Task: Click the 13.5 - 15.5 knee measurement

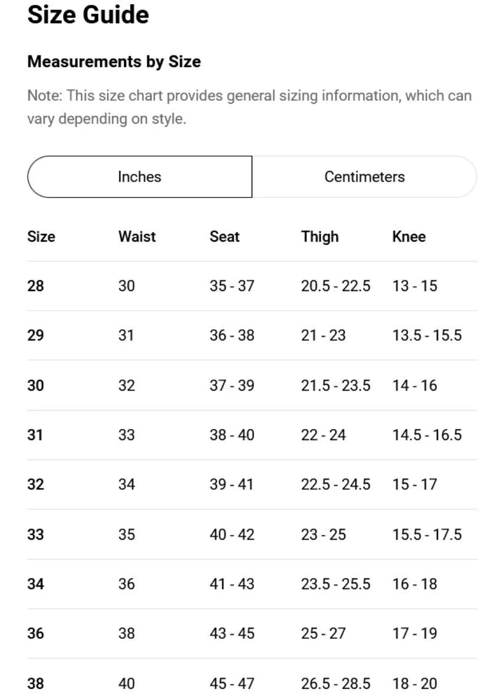Action: point(427,335)
